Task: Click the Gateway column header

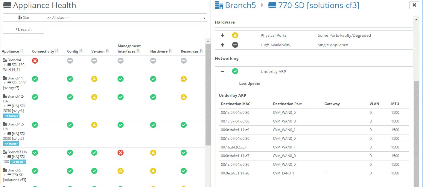Action: (332, 104)
